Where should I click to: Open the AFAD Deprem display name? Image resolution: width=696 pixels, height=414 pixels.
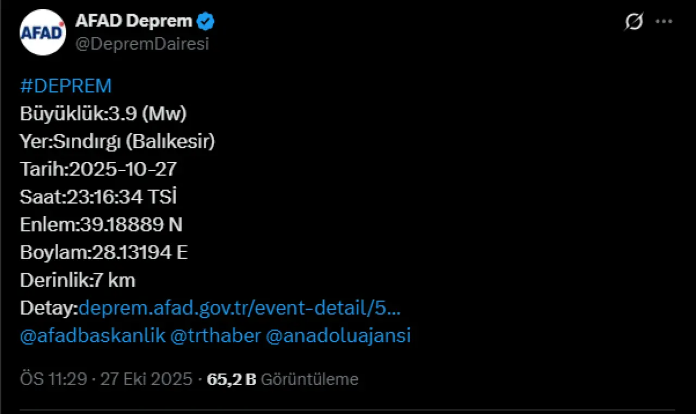tap(134, 21)
